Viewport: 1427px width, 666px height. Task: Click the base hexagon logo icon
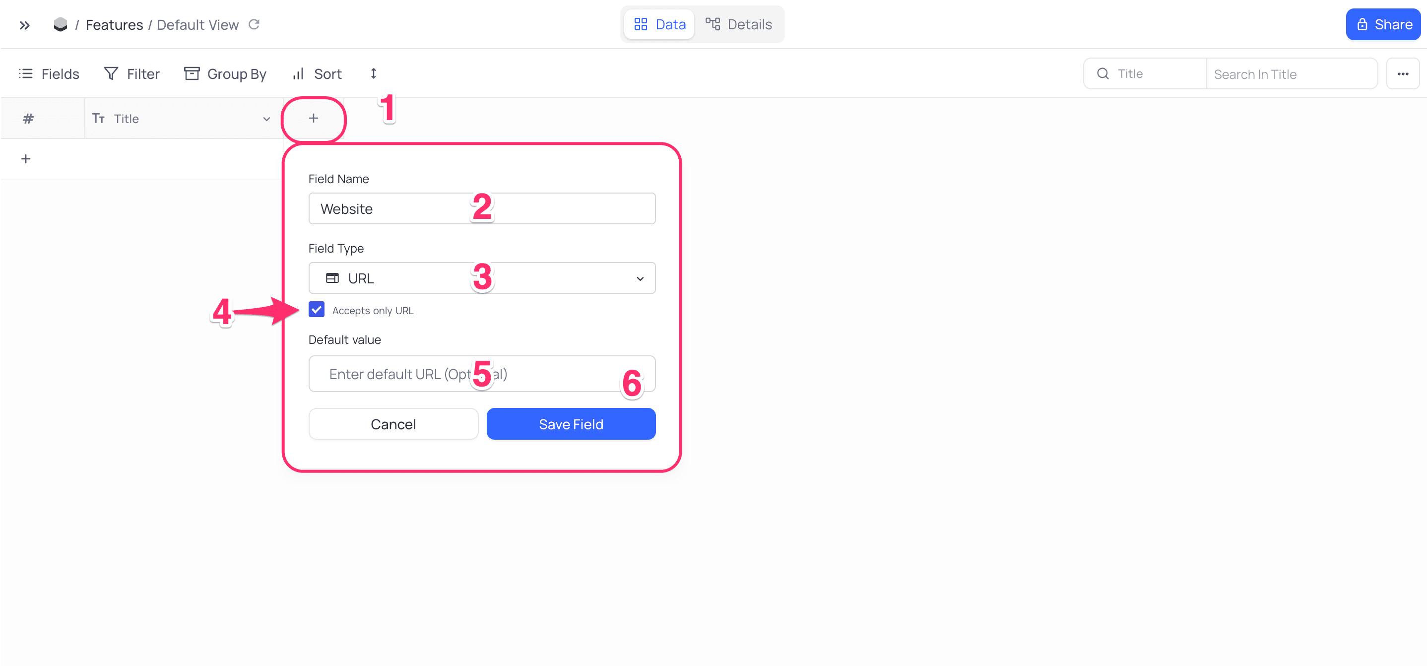click(61, 24)
